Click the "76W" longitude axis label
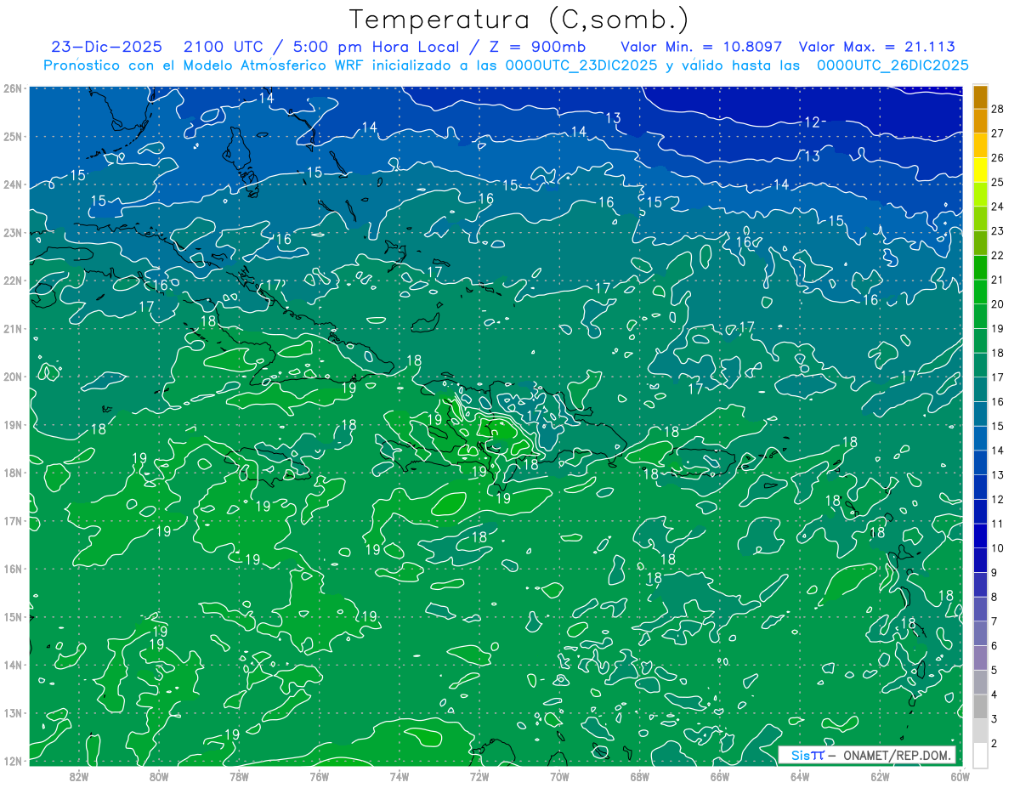The height and width of the screenshot is (788, 1020). [319, 775]
